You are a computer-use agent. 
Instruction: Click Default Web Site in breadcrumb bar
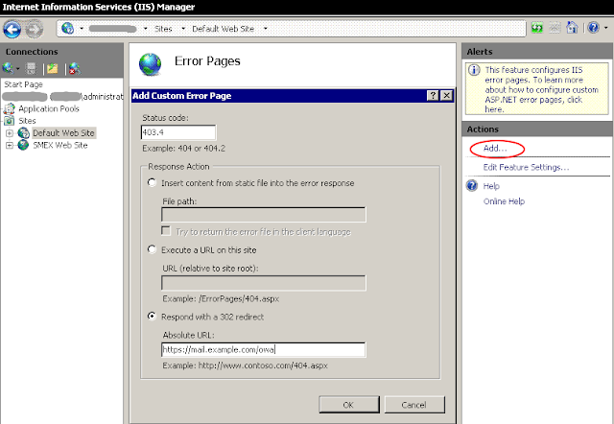click(223, 29)
